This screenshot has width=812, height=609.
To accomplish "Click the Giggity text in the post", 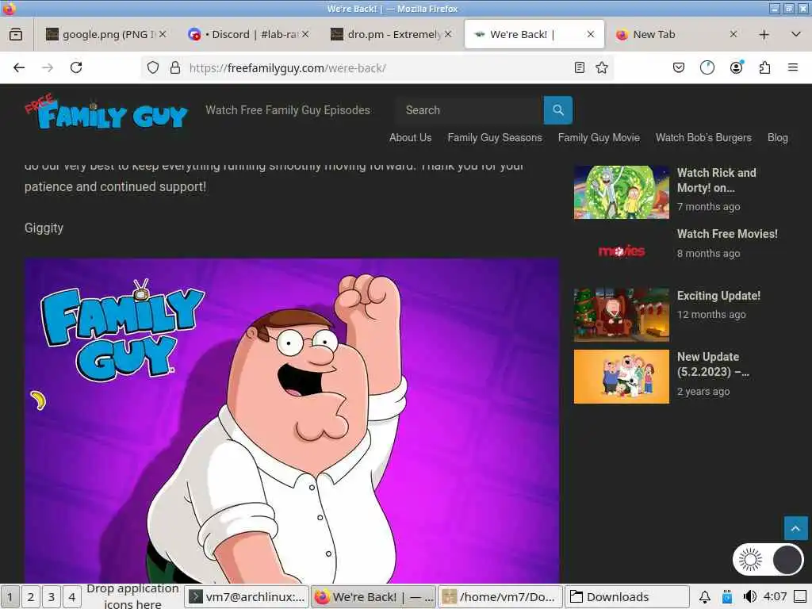I will (44, 228).
